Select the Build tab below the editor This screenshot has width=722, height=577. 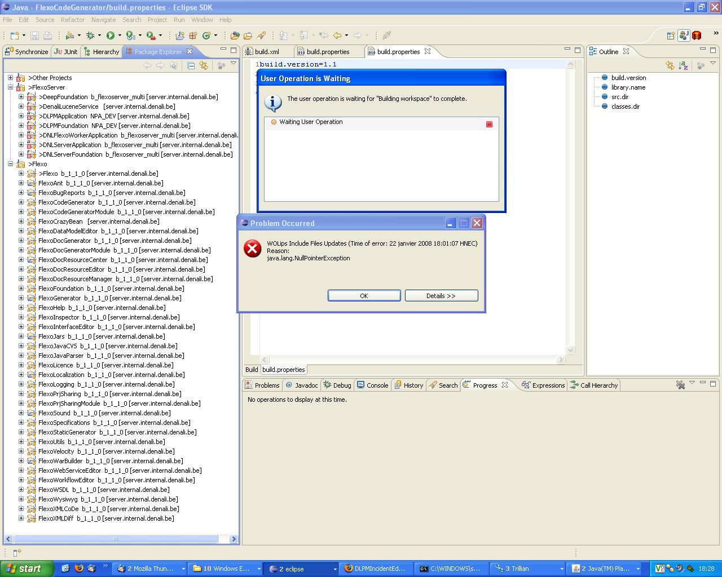click(252, 370)
